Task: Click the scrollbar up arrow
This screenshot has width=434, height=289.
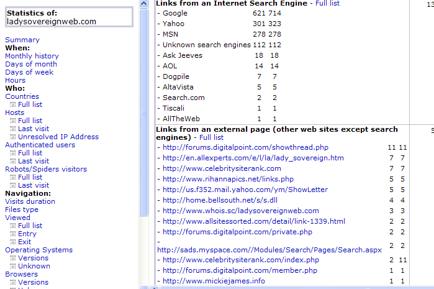Action: (x=144, y=4)
